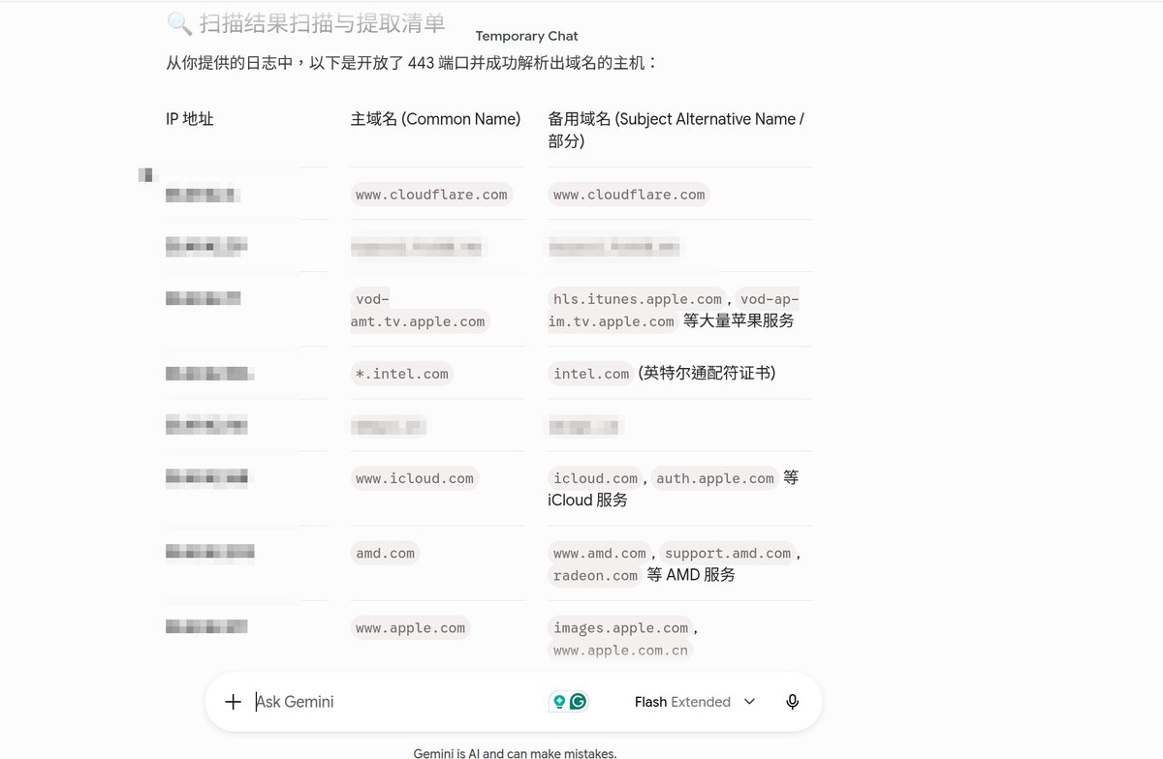Click the auth.apple.com domain chip
This screenshot has height=759, width=1163.
pyautogui.click(x=715, y=478)
